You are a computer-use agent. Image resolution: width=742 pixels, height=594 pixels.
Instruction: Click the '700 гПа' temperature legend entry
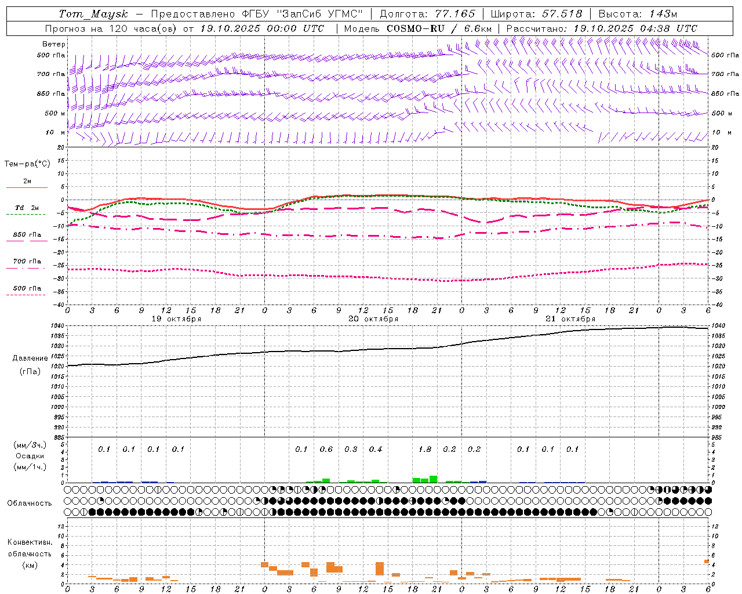[x=27, y=262]
